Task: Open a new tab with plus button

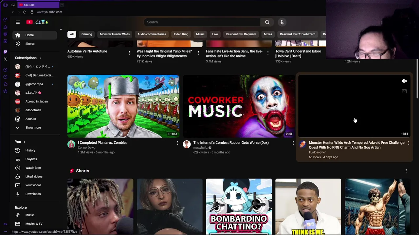Action: 62,5
